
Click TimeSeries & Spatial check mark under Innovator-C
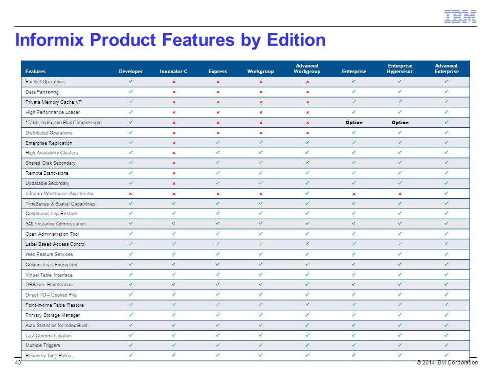174,203
